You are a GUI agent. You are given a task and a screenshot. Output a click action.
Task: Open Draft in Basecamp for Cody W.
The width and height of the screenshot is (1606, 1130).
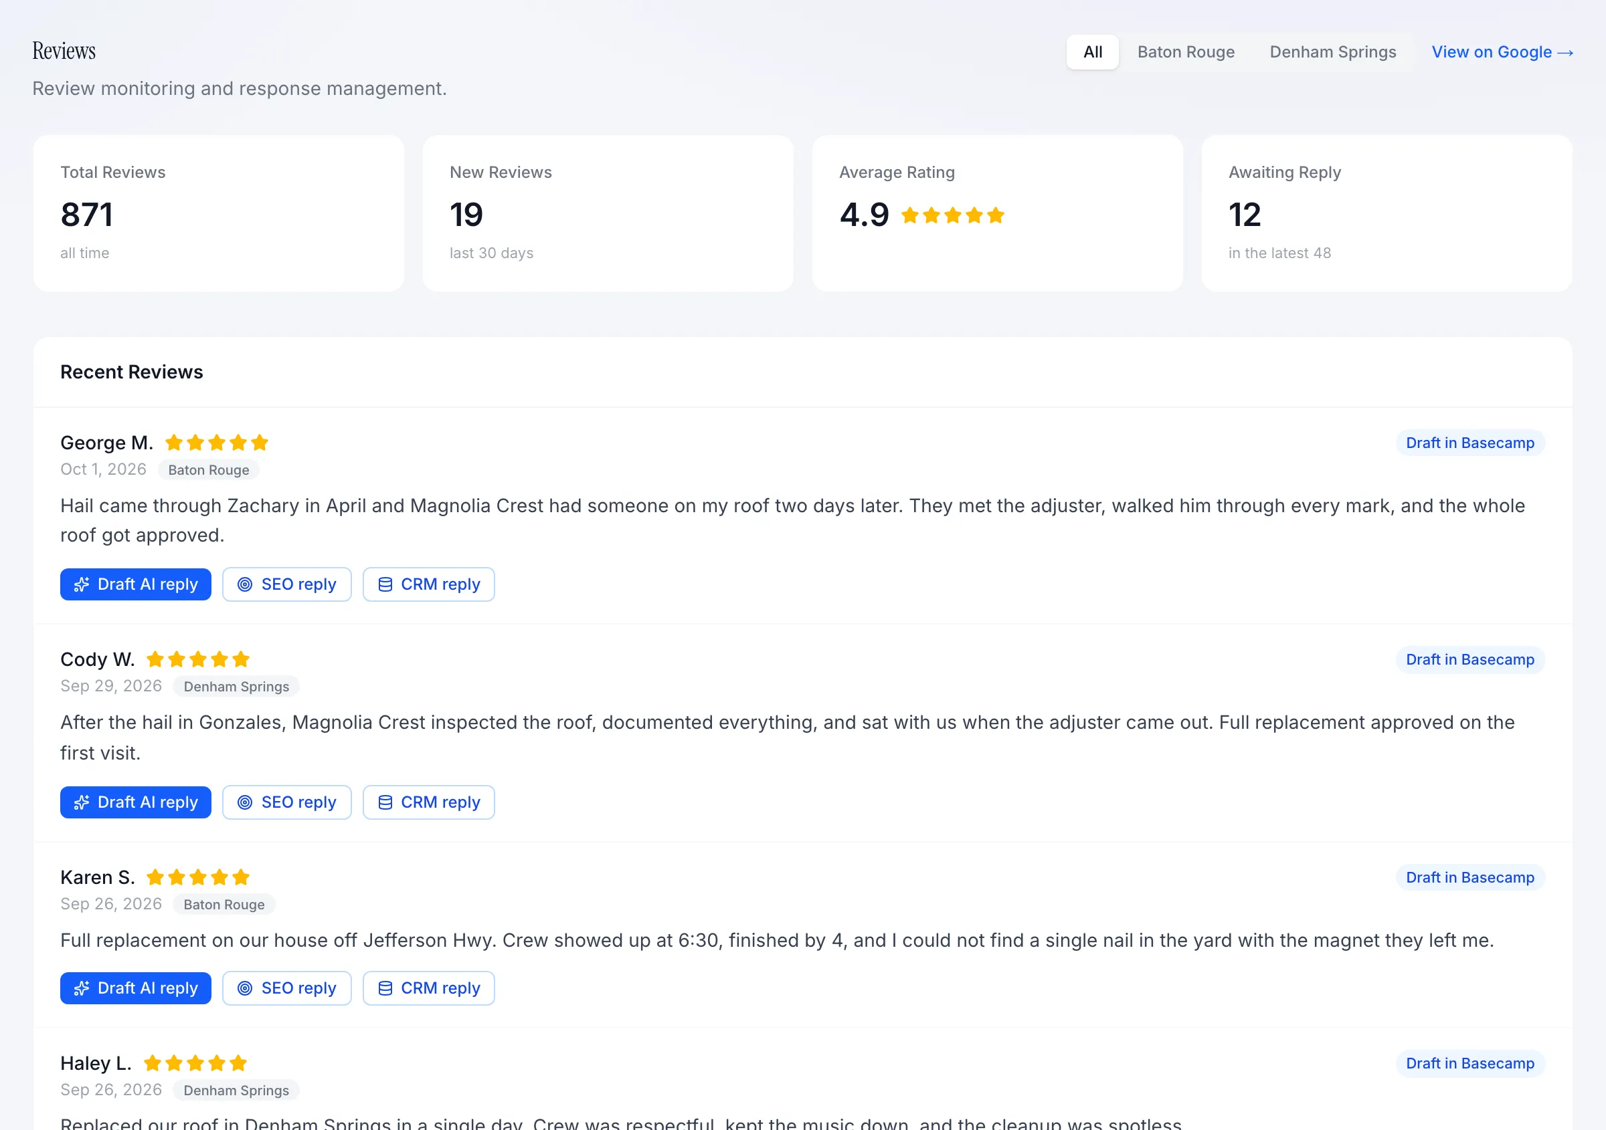1469,660
